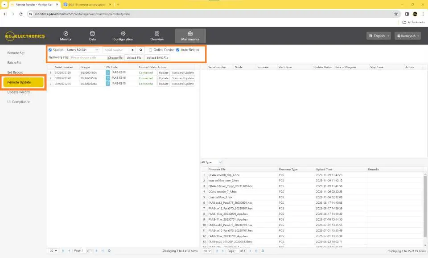Open browser side panel icon

coord(407,14)
